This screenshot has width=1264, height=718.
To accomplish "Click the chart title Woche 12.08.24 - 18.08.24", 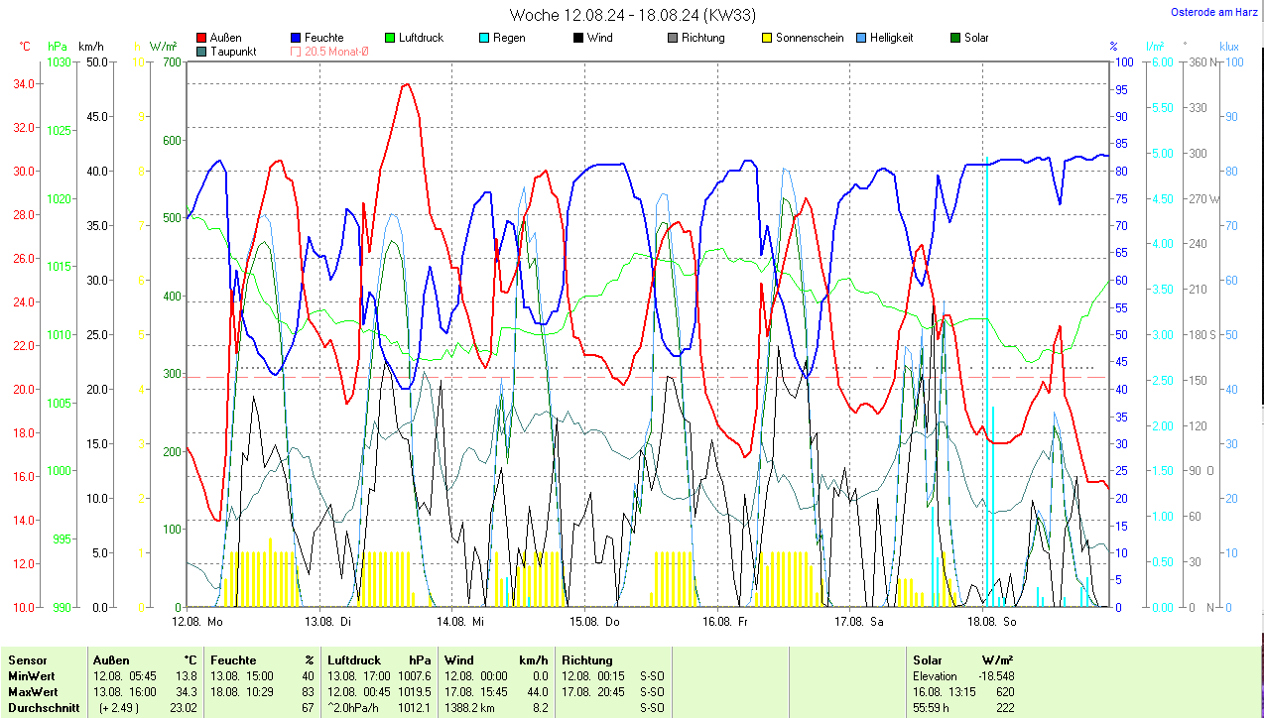I will (617, 15).
